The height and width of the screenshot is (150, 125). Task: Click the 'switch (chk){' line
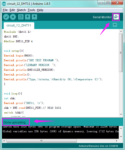point(14,112)
